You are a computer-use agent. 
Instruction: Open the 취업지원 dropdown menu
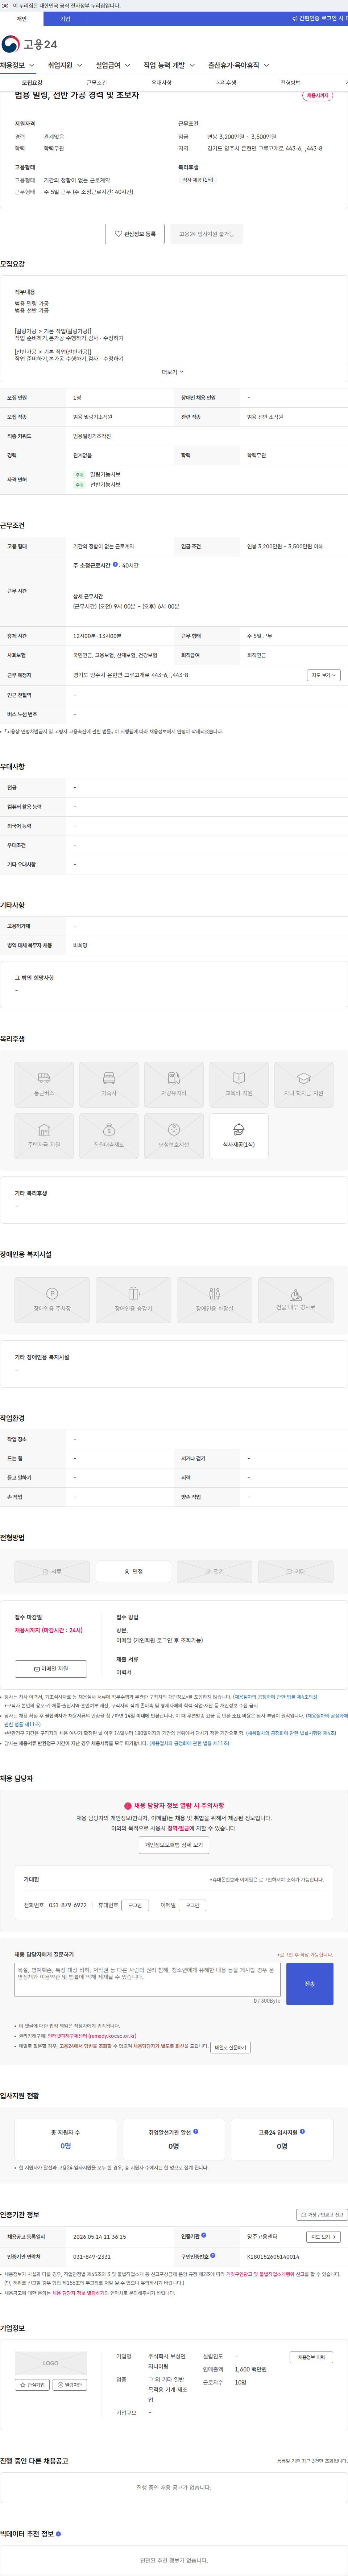click(65, 65)
